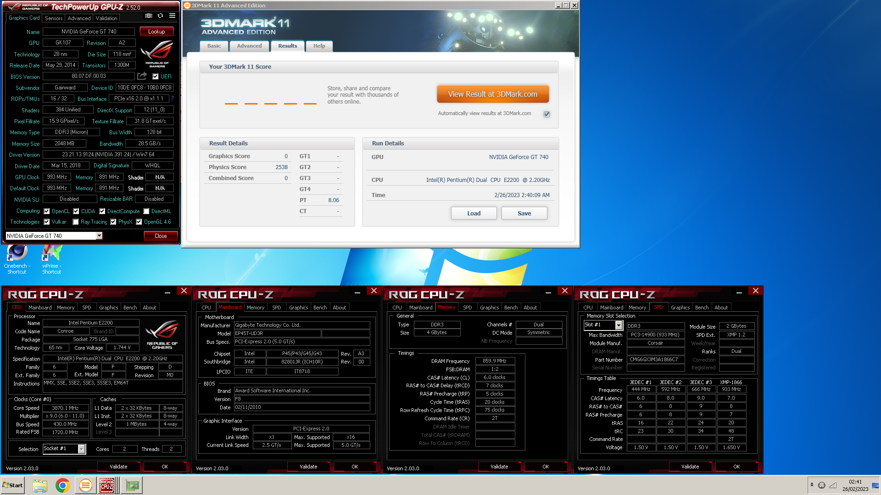Minimize the CPU-Z CPU tab window

(x=167, y=291)
